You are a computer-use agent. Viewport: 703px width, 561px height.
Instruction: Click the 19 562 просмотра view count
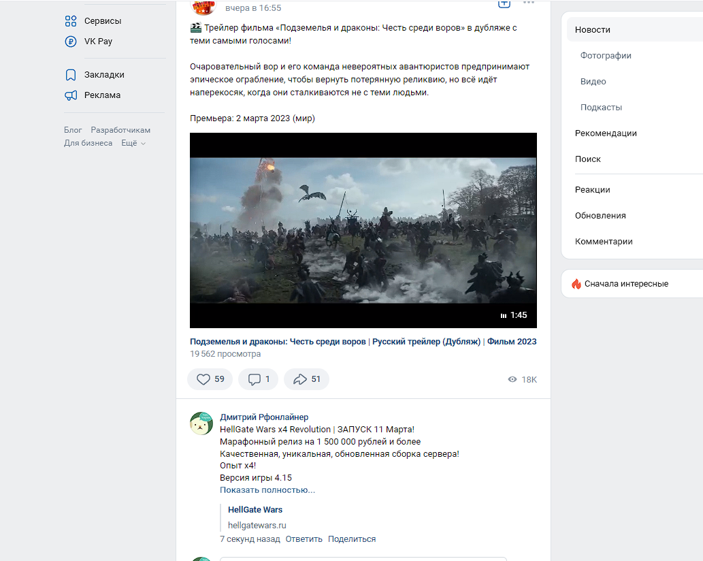coord(225,354)
